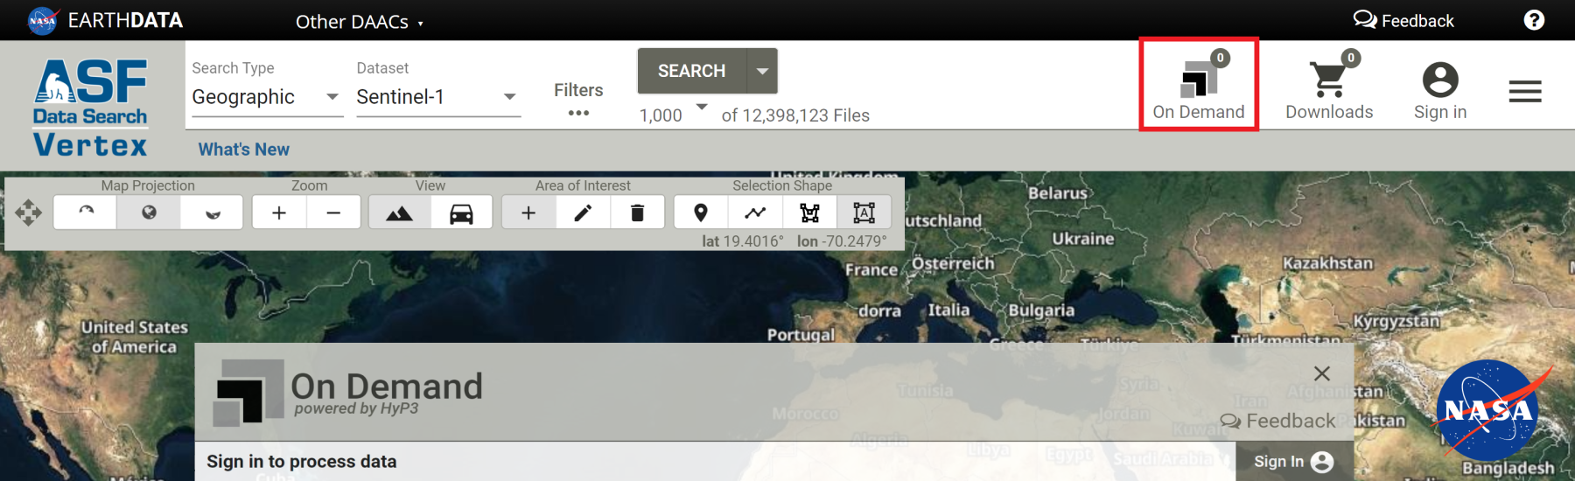The image size is (1575, 481).
Task: Open the help question mark icon
Action: [x=1534, y=20]
